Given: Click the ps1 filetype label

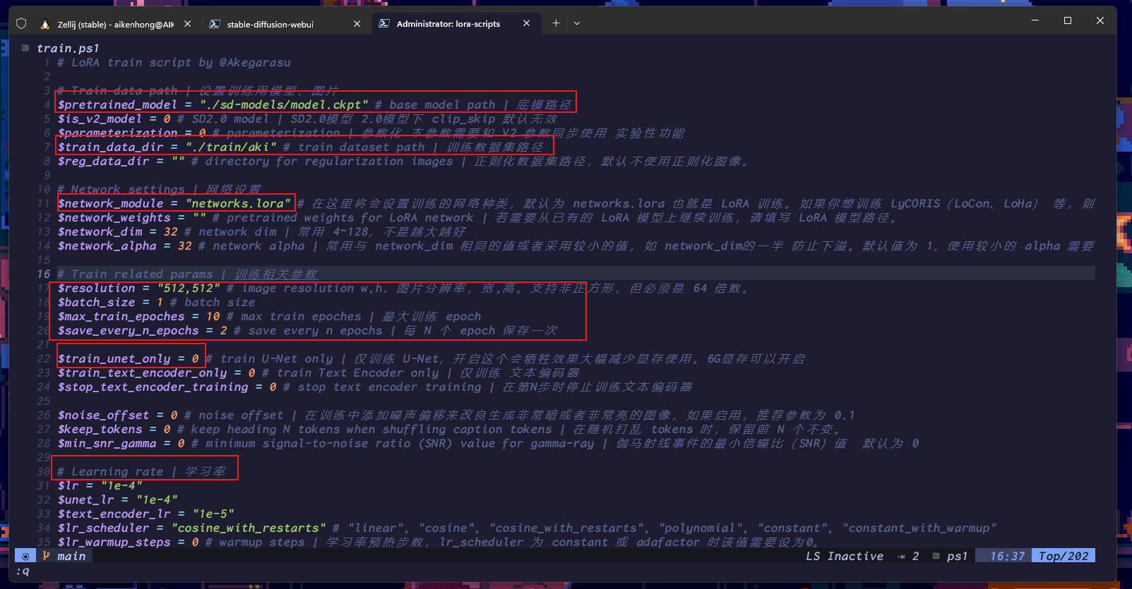Looking at the screenshot, I should click(x=958, y=556).
